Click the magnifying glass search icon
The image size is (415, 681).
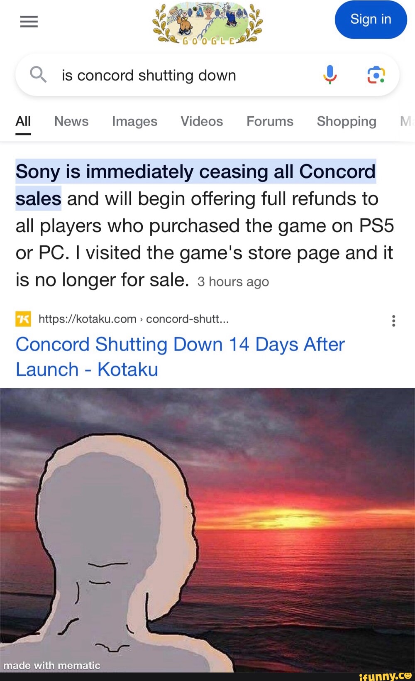pos(38,75)
